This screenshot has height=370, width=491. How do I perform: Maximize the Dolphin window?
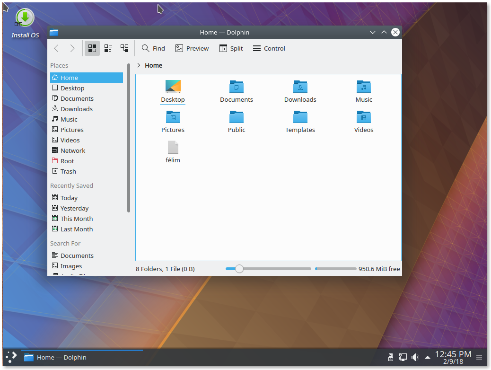(x=384, y=32)
